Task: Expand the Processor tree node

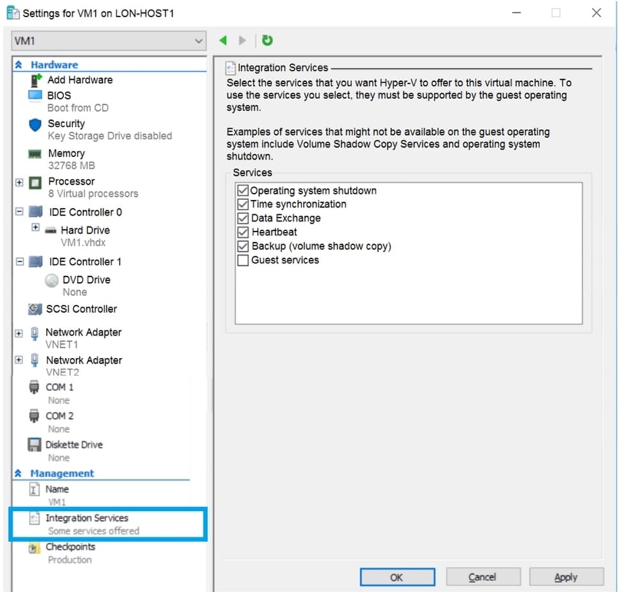Action: pyautogui.click(x=18, y=182)
